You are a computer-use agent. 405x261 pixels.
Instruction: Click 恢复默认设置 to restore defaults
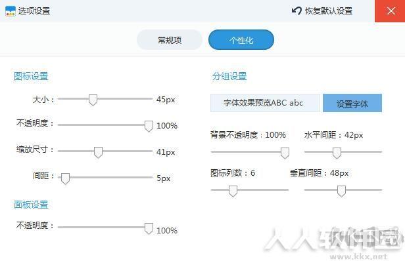click(329, 11)
